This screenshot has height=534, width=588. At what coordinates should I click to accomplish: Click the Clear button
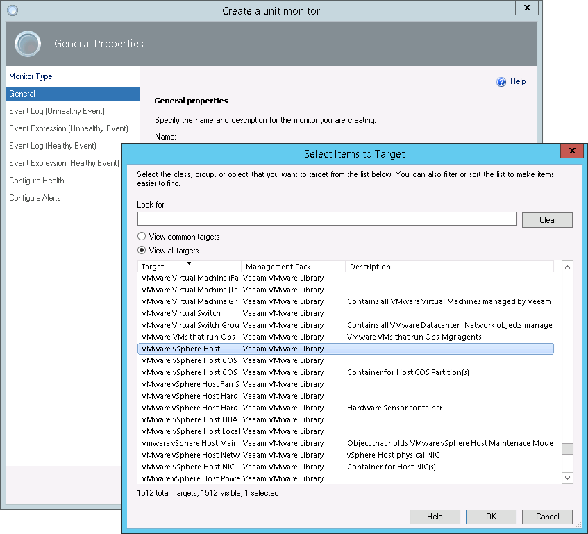547,219
